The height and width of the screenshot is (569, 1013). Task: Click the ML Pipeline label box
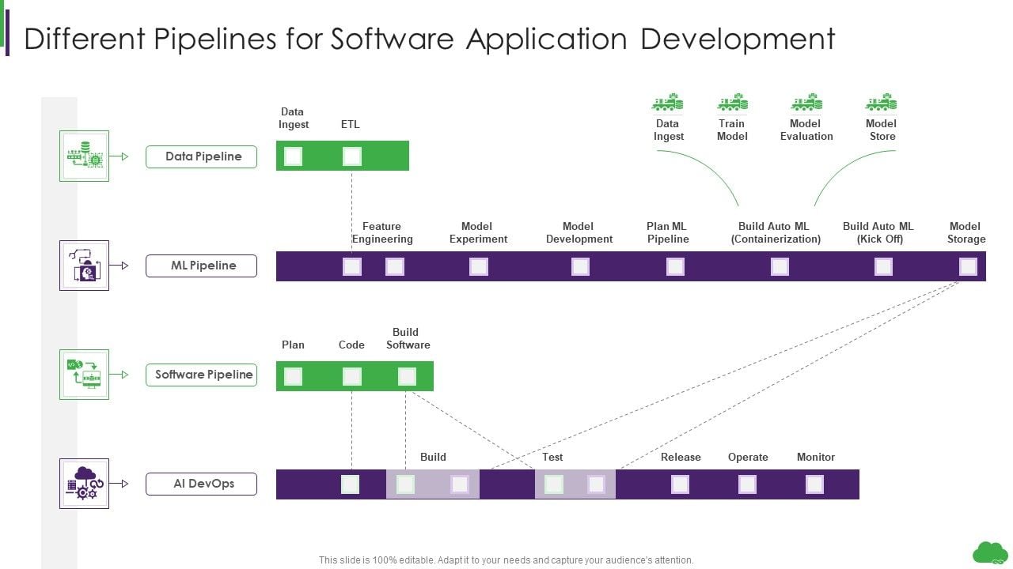coord(201,266)
